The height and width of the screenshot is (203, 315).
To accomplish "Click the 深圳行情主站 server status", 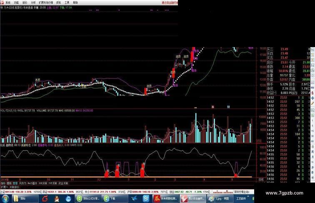I will coord(242,192).
